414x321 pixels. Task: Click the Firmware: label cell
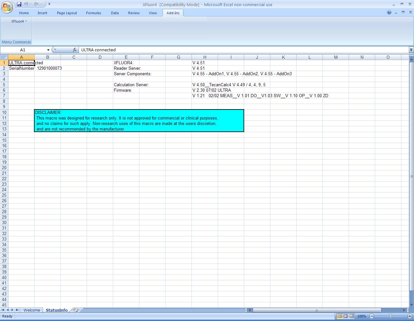click(126, 90)
